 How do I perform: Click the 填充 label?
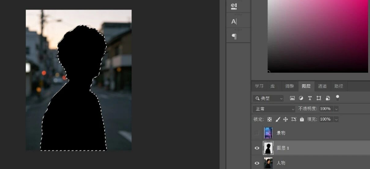tap(312, 119)
